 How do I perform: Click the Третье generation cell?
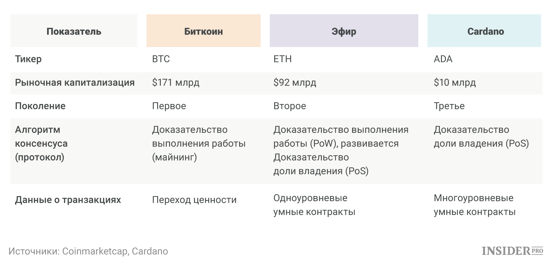449,106
